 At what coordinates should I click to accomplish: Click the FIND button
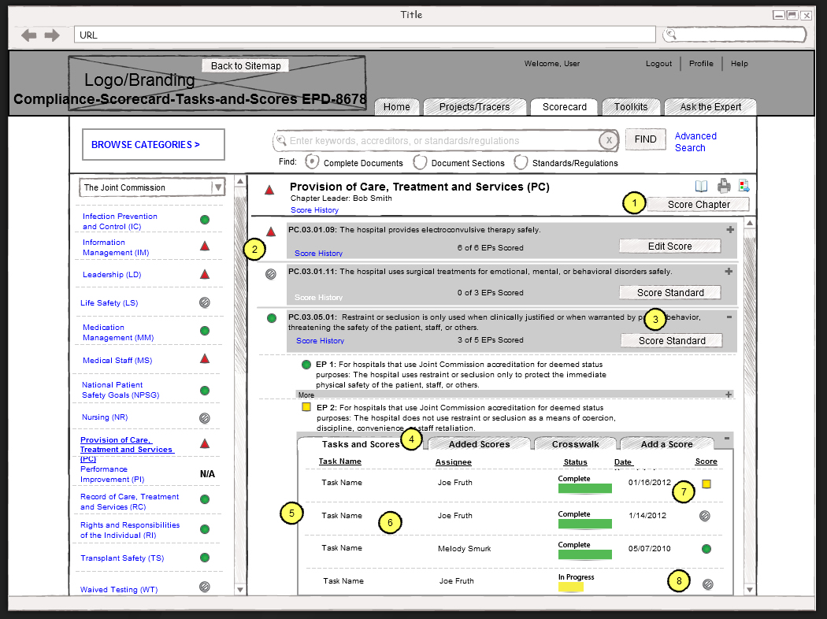coord(646,139)
